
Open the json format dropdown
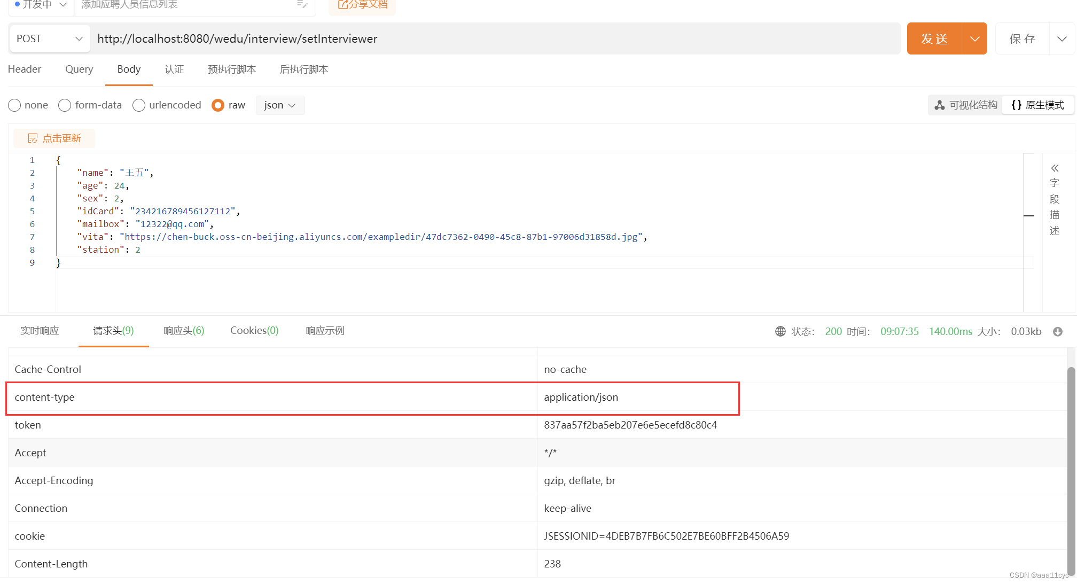point(280,105)
